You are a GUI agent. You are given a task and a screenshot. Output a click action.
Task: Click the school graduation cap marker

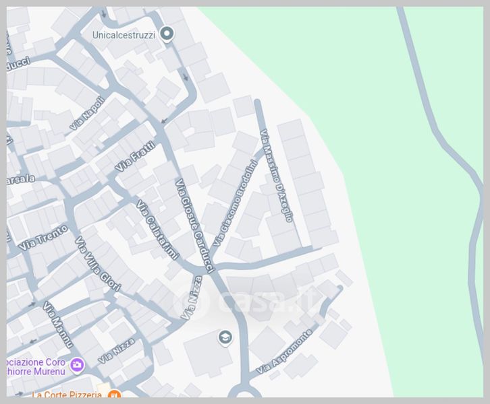(x=225, y=337)
